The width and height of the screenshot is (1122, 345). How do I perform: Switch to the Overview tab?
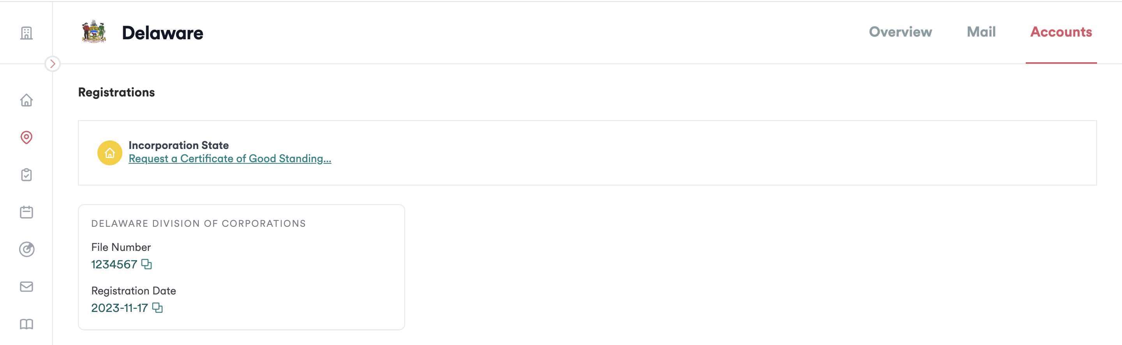(x=900, y=32)
